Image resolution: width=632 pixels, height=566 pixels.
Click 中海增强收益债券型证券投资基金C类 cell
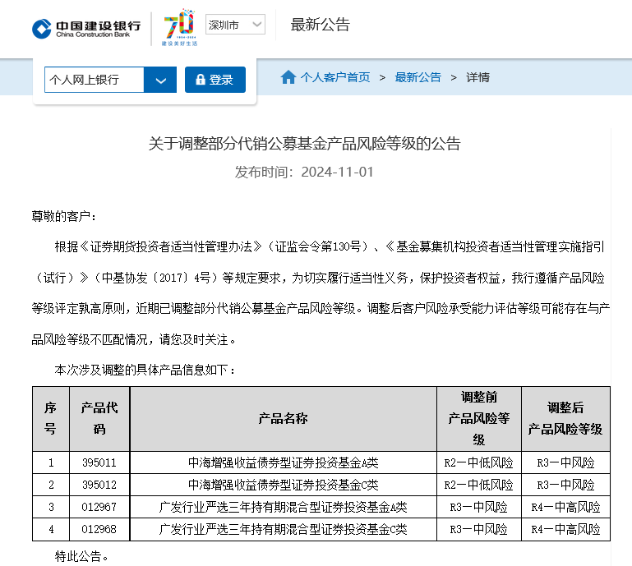[283, 485]
